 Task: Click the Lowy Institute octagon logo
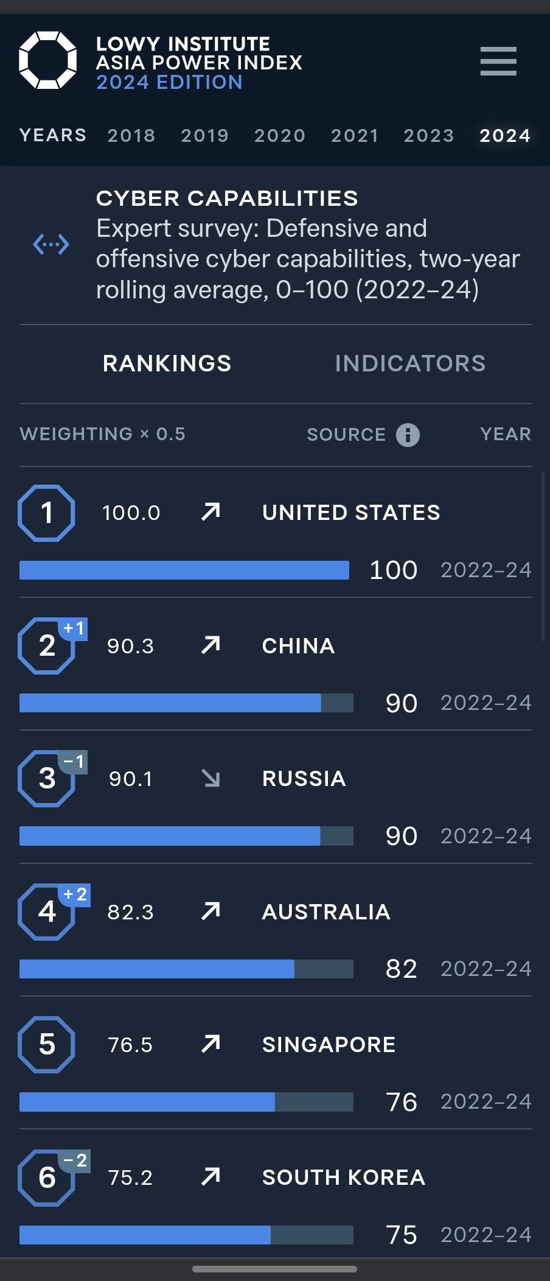tap(48, 60)
